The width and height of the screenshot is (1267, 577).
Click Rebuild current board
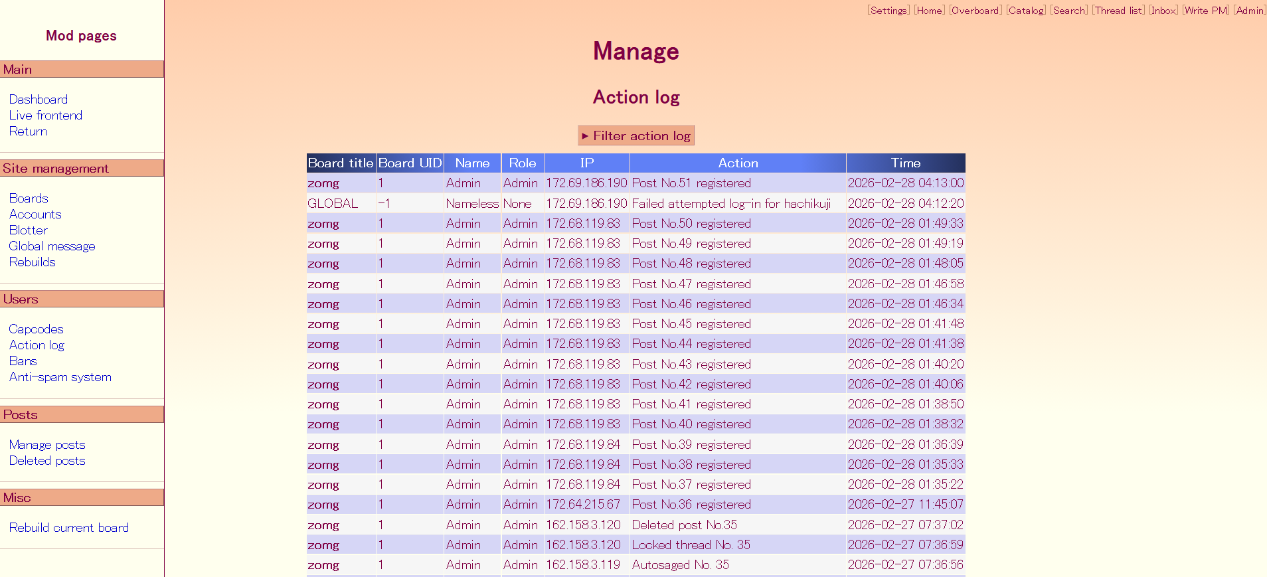pyautogui.click(x=69, y=528)
